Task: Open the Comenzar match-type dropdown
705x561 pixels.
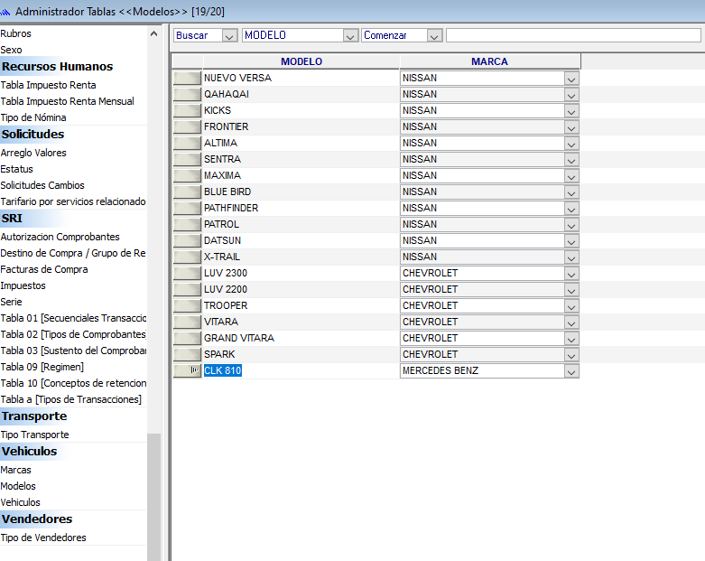Action: click(x=434, y=36)
